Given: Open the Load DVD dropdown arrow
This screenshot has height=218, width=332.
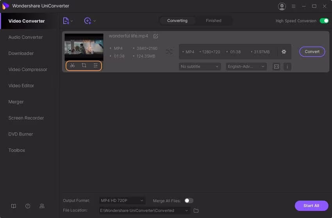Looking at the screenshot, I should (95, 21).
